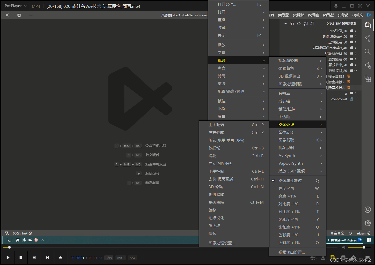
Task: Expand the system tray chevron in the video
Action: click(42, 240)
